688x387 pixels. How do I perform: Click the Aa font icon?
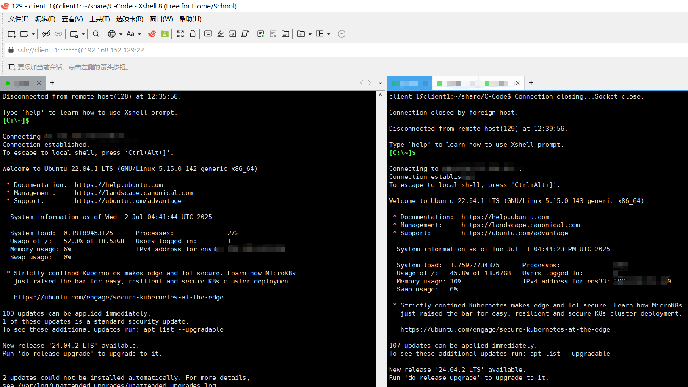(130, 34)
